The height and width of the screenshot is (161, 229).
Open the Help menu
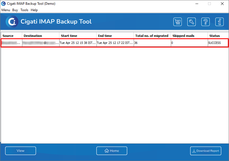click(34, 10)
